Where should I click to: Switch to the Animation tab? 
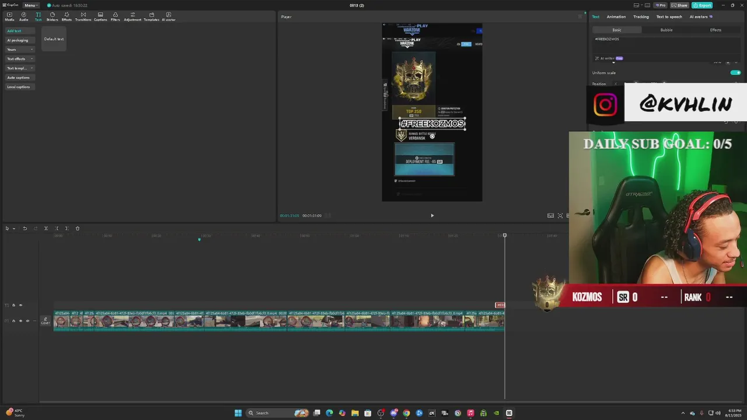pos(616,16)
